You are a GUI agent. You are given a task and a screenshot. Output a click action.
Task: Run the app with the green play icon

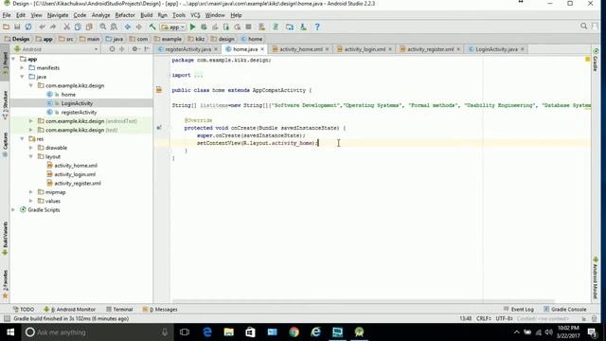pos(192,27)
